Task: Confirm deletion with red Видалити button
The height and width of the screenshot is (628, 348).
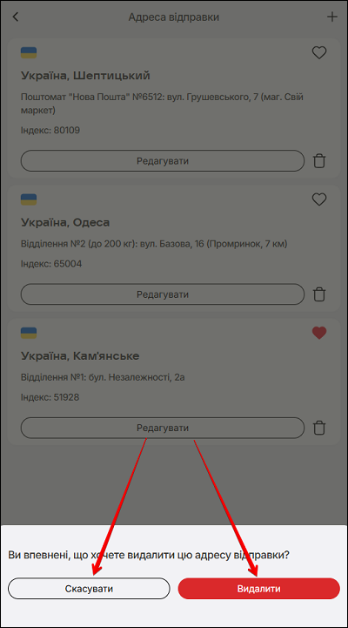Action: point(258,588)
